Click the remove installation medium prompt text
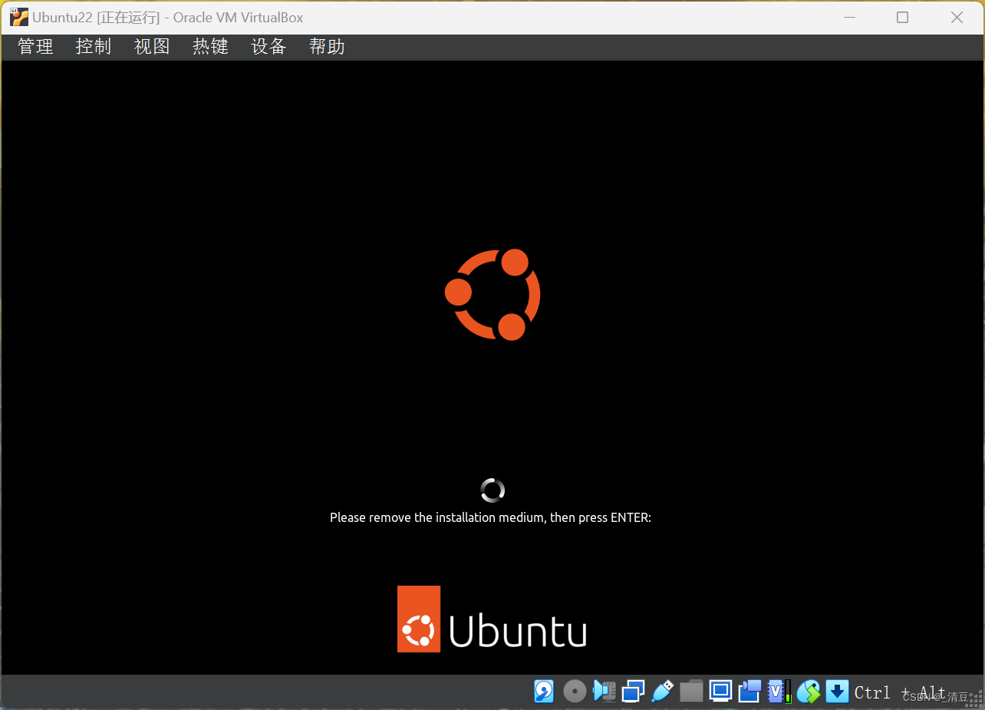 click(491, 517)
